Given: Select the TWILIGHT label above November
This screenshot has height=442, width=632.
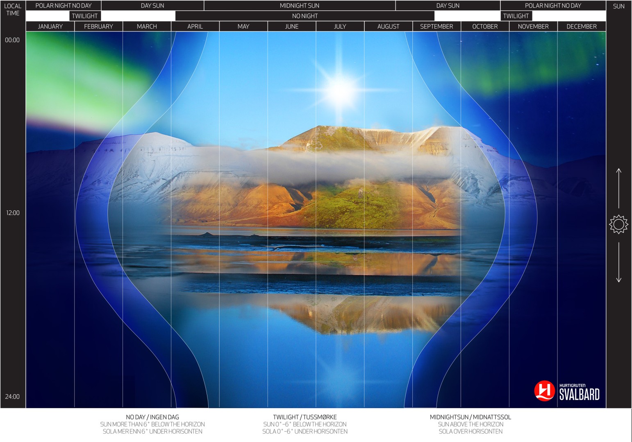Looking at the screenshot, I should point(516,16).
